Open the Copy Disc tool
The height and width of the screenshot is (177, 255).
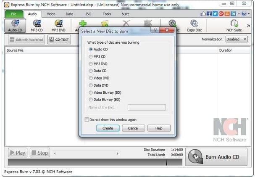(194, 26)
